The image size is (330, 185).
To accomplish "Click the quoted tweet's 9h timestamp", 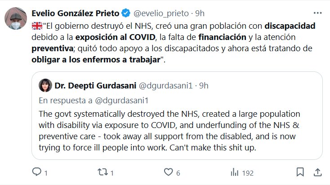I will click(x=204, y=85).
